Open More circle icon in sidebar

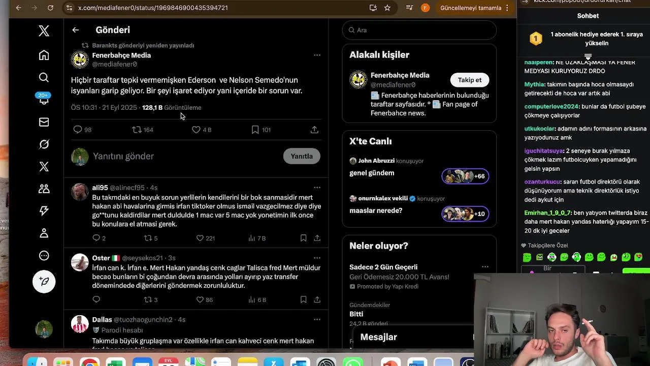point(44,256)
